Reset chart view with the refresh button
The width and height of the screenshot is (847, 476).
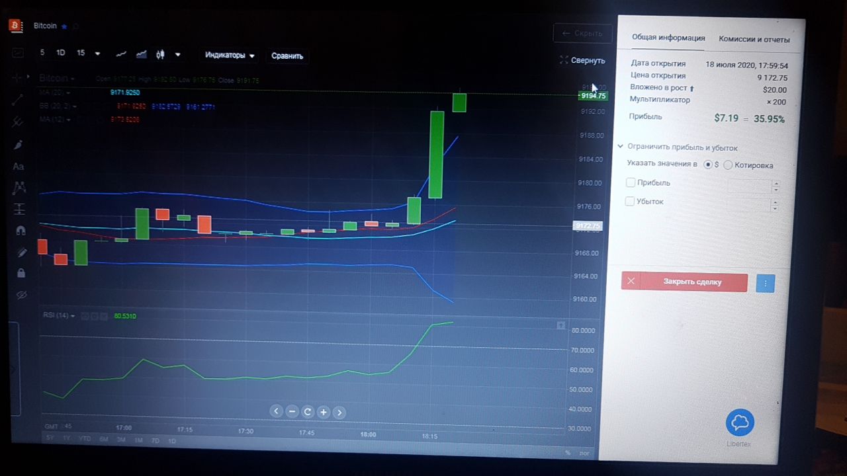308,411
